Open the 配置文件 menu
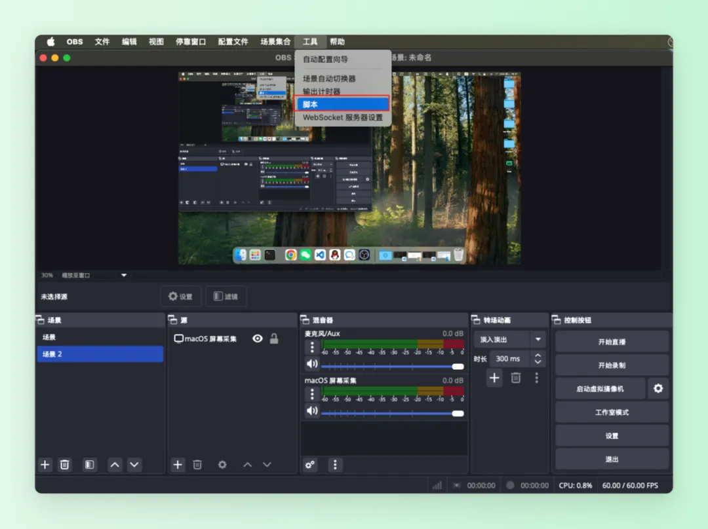The image size is (708, 529). 233,41
